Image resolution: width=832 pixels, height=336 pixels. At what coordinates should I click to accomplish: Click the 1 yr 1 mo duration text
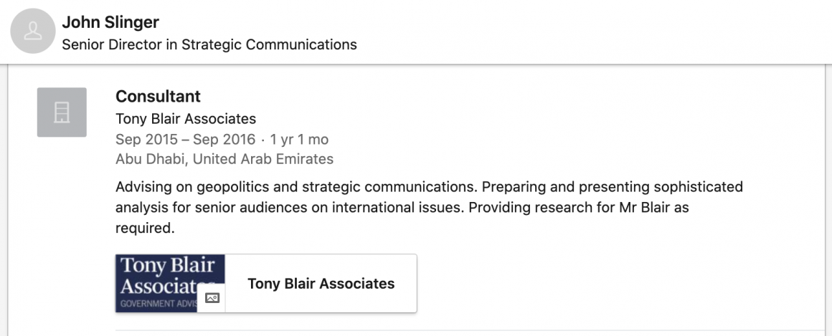pyautogui.click(x=299, y=139)
